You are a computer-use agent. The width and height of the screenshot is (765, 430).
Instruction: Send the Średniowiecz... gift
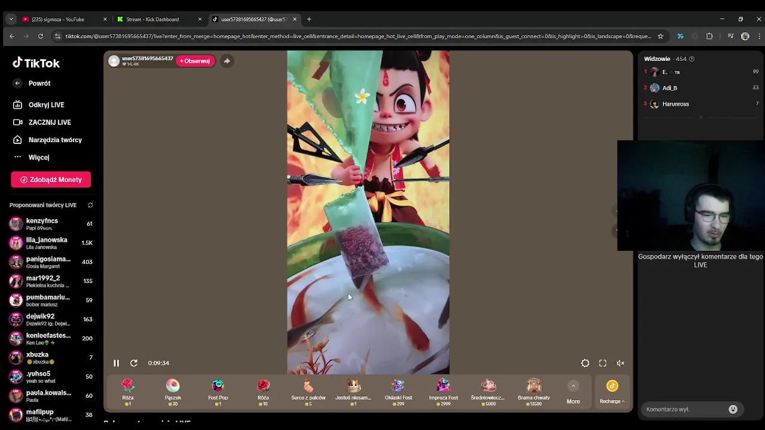tap(488, 392)
